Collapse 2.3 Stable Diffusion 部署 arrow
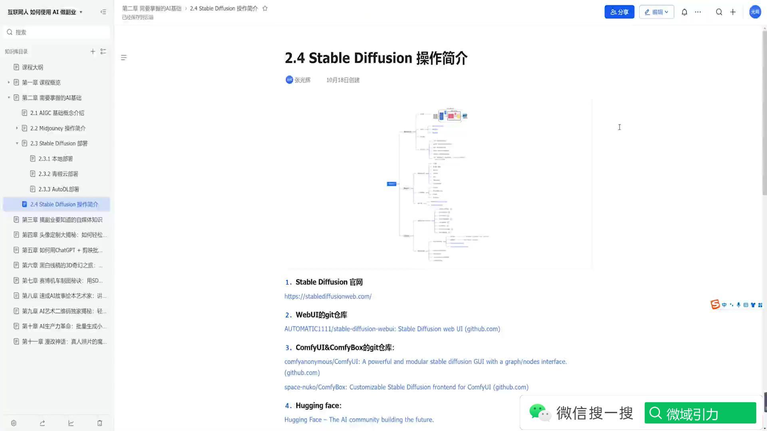Screen dimensions: 767x431 tap(17, 143)
